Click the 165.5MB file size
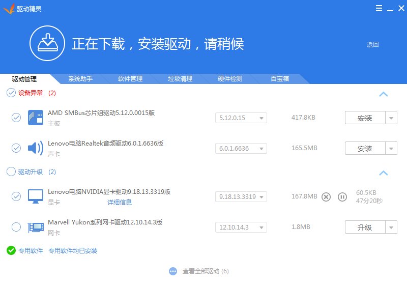Screen dimensions: 407x285 (x=304, y=148)
